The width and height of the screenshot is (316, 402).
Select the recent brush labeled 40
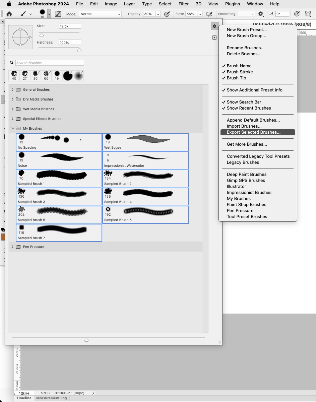[14, 75]
